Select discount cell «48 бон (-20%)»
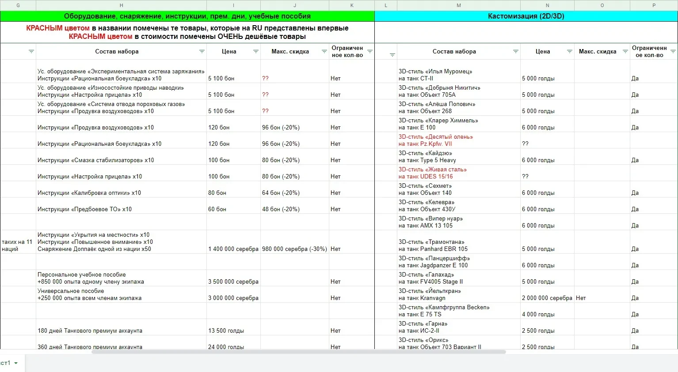 click(x=295, y=206)
